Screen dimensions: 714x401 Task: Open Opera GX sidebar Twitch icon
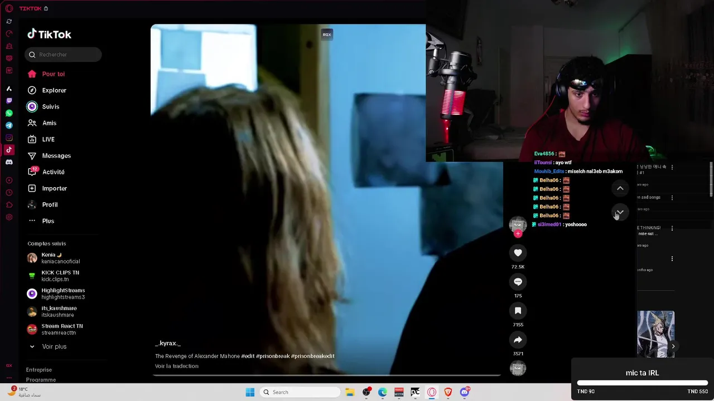tap(9, 101)
